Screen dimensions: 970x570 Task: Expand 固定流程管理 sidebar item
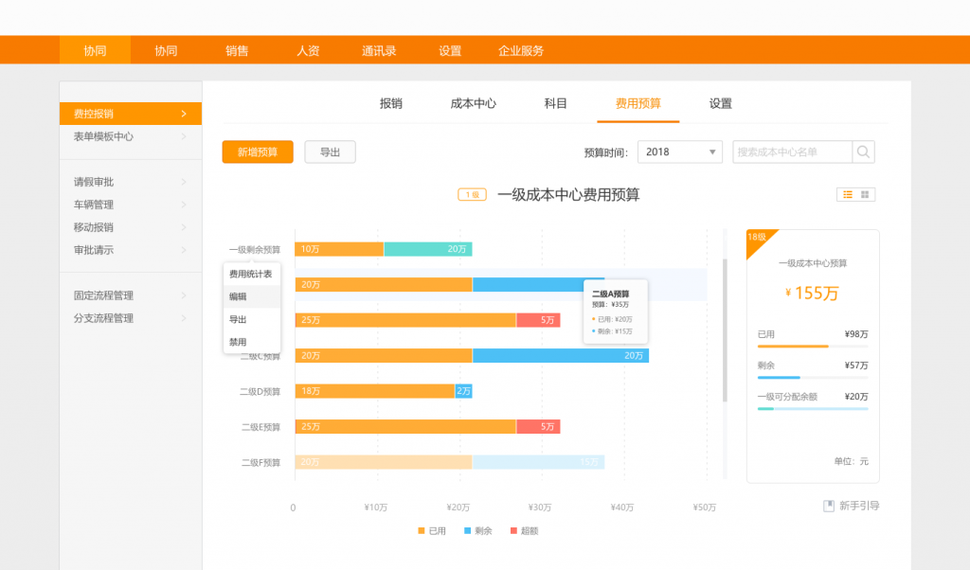point(130,295)
